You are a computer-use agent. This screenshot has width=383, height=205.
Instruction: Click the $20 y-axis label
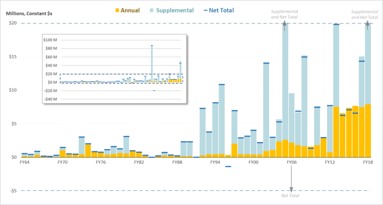[x=13, y=23]
